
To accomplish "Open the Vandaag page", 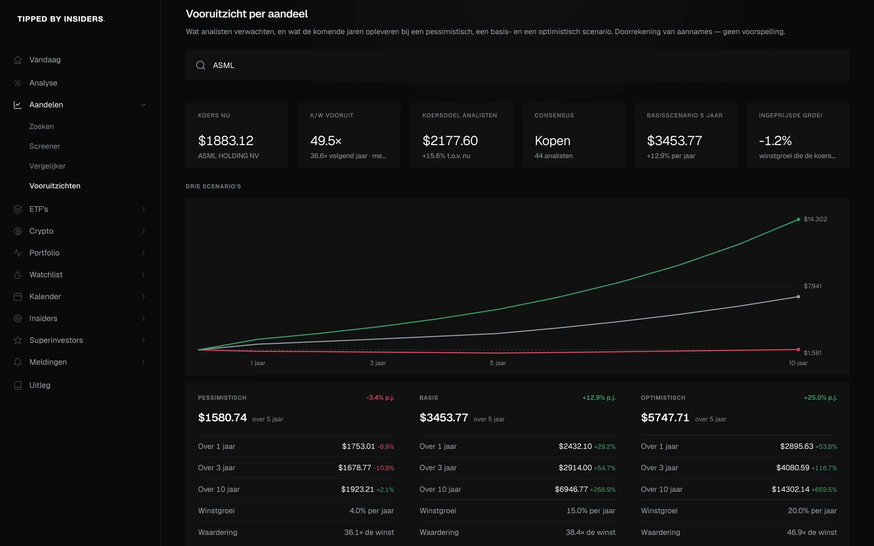I will (x=45, y=60).
